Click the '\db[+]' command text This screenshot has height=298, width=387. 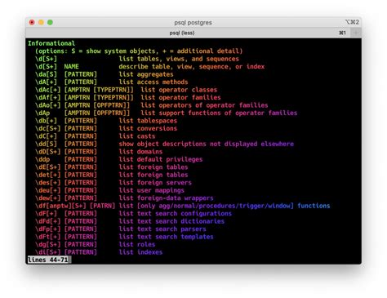point(46,121)
